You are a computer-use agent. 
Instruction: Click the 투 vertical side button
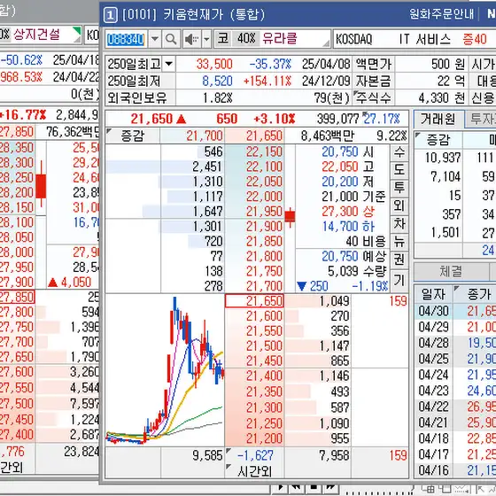click(x=399, y=188)
